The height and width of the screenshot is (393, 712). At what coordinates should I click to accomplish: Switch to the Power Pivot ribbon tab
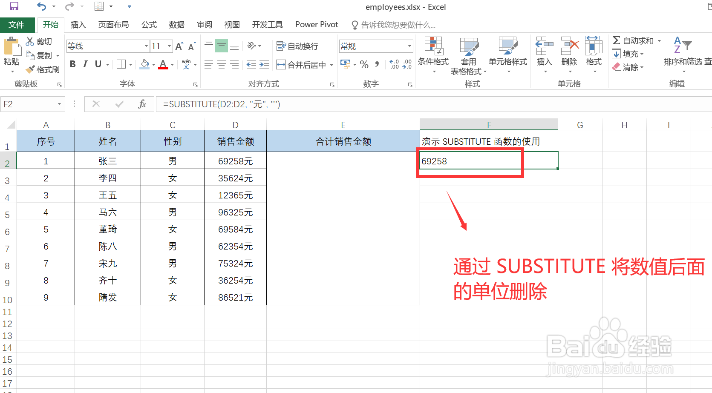tap(316, 24)
